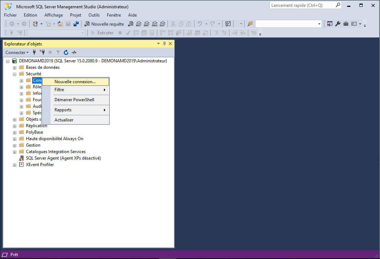The width and height of the screenshot is (380, 259).
Task: Expand the Bases de données node
Action: pyautogui.click(x=15, y=68)
